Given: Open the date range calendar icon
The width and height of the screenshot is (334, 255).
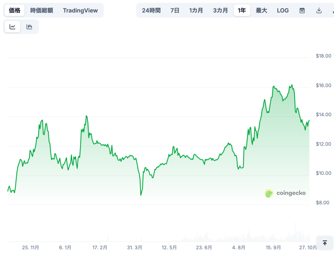Looking at the screenshot, I should (x=302, y=10).
